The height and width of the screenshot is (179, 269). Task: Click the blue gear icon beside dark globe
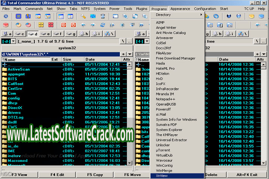click(x=216, y=16)
